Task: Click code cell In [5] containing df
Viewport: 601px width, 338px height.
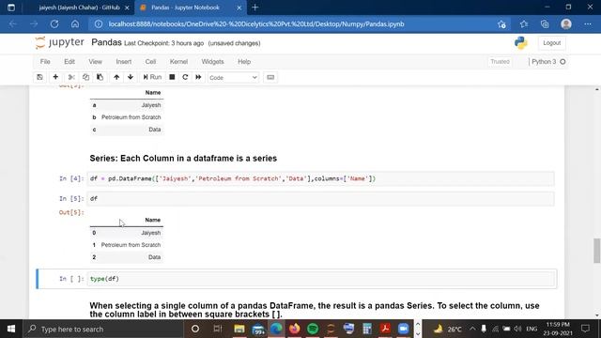Action: click(320, 198)
